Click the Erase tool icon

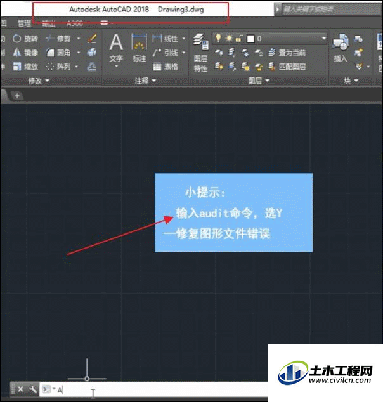pyautogui.click(x=91, y=39)
